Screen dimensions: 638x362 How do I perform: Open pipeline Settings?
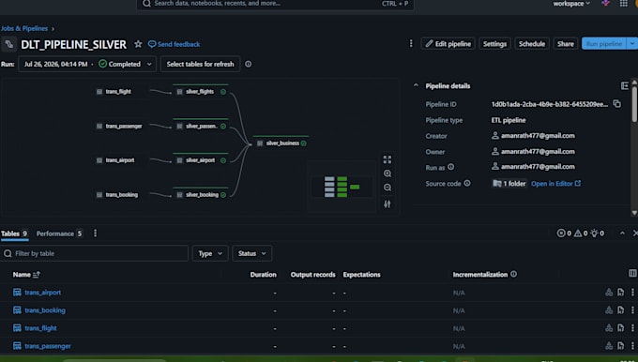[494, 43]
